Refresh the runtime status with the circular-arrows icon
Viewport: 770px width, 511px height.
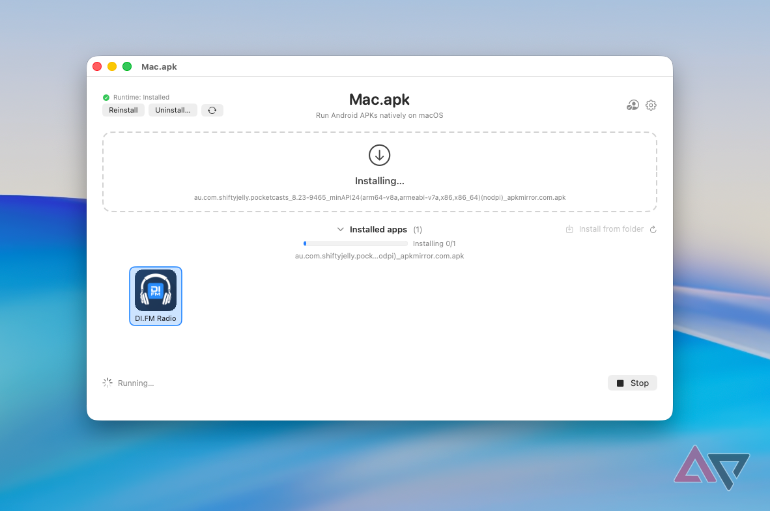[212, 110]
